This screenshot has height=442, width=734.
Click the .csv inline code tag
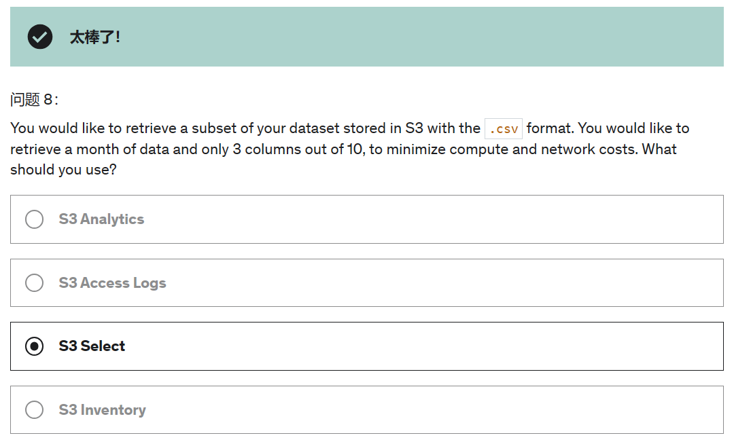503,128
